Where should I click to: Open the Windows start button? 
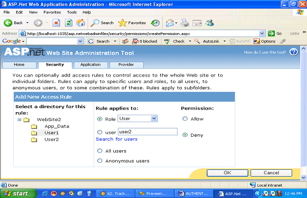pyautogui.click(x=18, y=194)
